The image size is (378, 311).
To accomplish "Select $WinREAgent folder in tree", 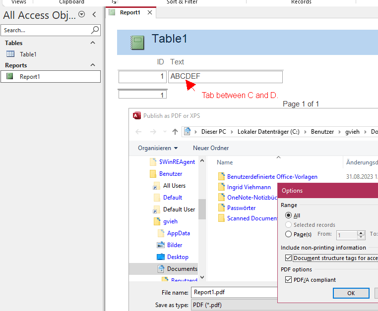I will (172, 162).
